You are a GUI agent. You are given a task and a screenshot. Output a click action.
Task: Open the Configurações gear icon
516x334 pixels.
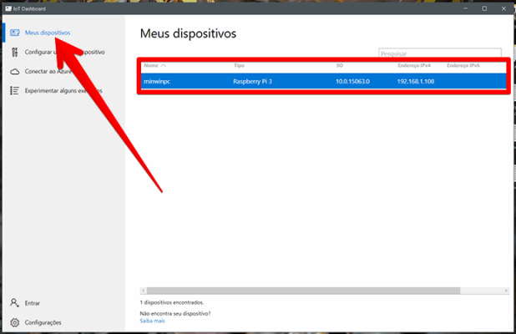[x=14, y=322]
